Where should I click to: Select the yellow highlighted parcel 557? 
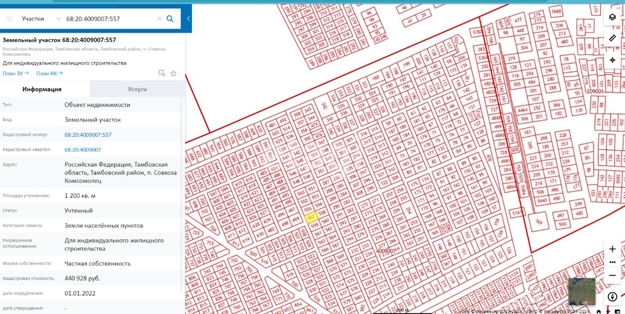coord(311,218)
